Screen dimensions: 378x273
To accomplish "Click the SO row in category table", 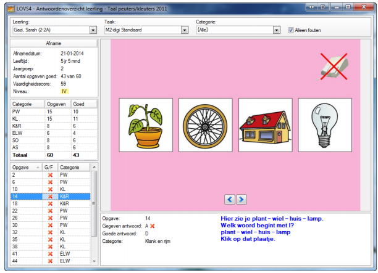I will [54, 141].
